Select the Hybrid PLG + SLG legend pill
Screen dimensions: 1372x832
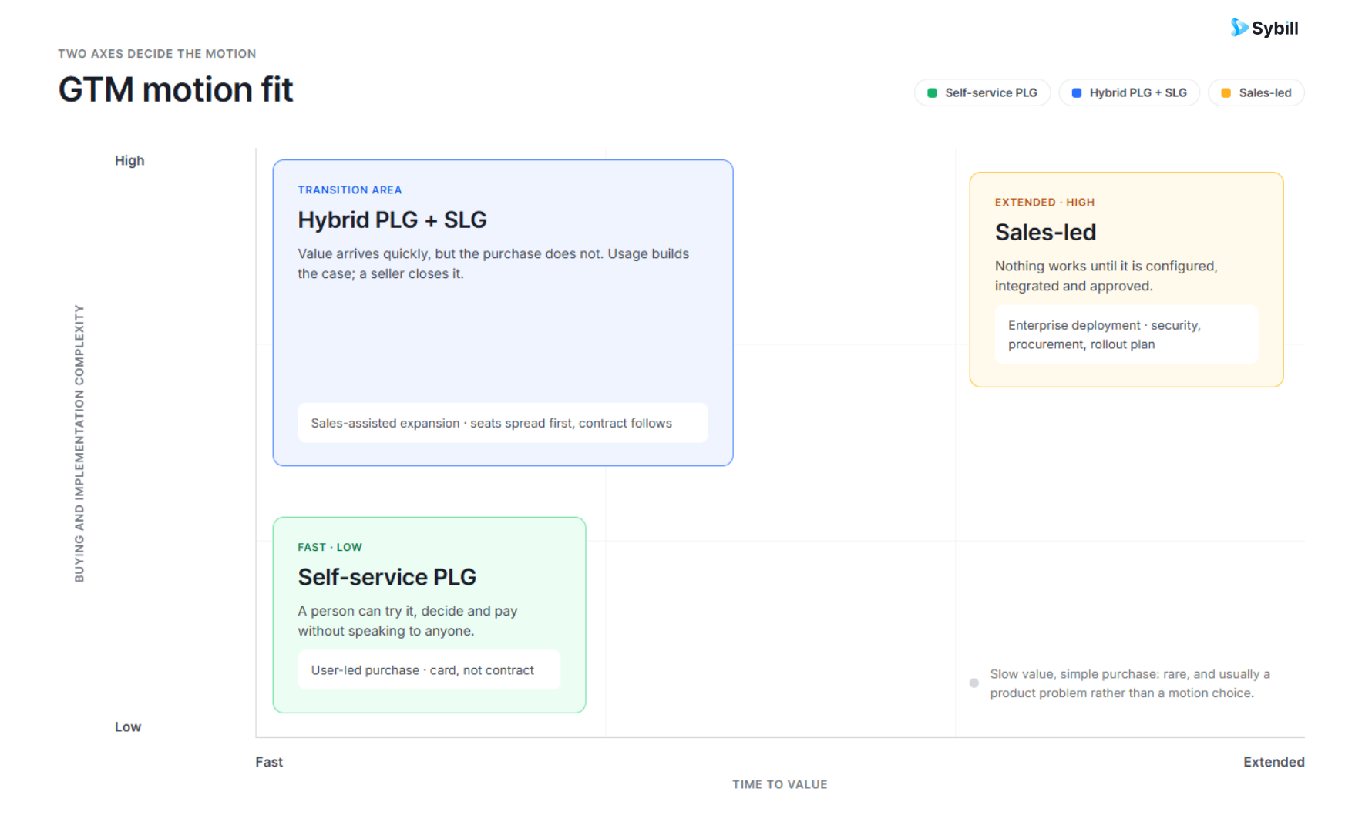pyautogui.click(x=1129, y=92)
